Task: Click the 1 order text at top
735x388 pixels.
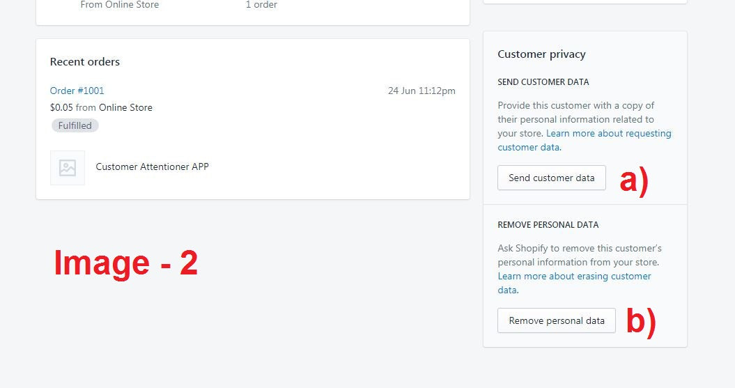Action: (x=261, y=5)
